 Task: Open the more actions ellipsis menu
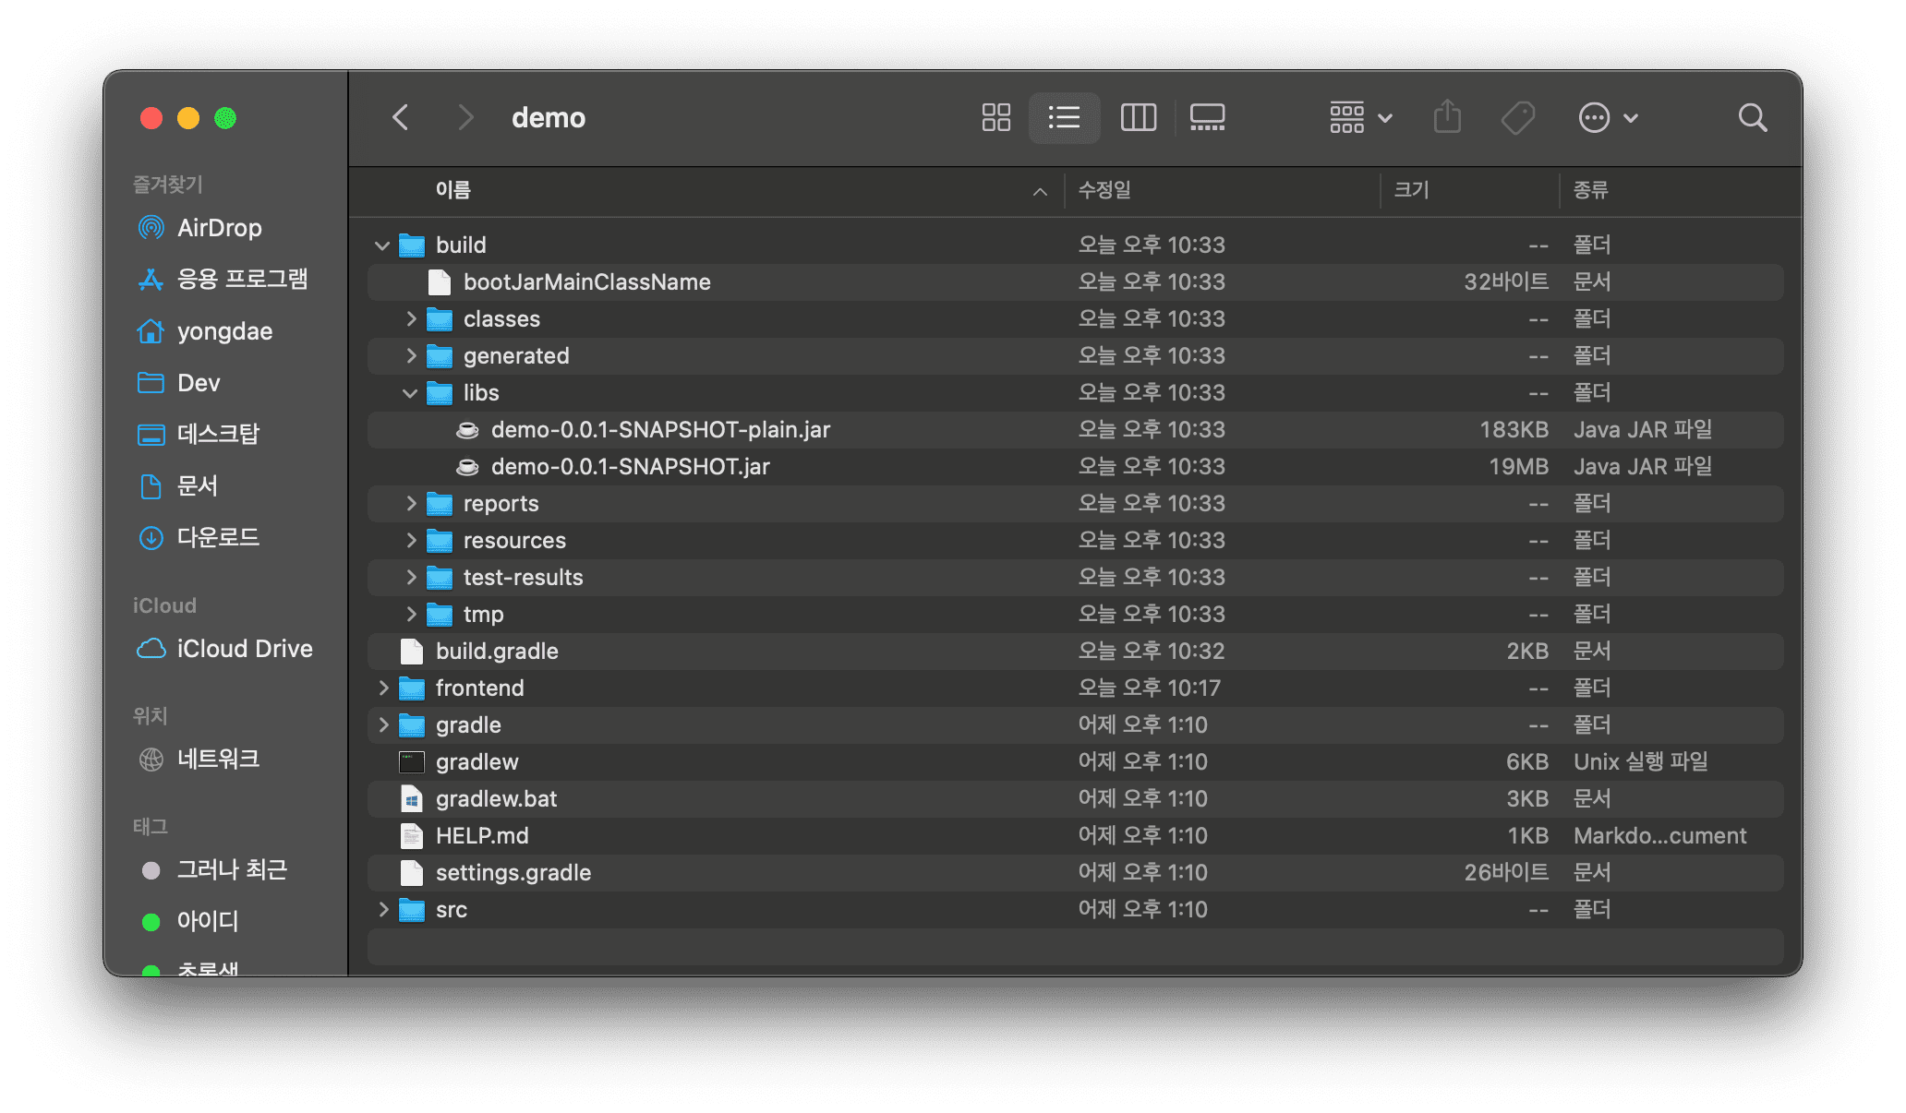click(1607, 117)
